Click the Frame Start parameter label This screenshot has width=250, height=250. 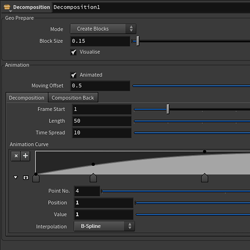click(51, 109)
